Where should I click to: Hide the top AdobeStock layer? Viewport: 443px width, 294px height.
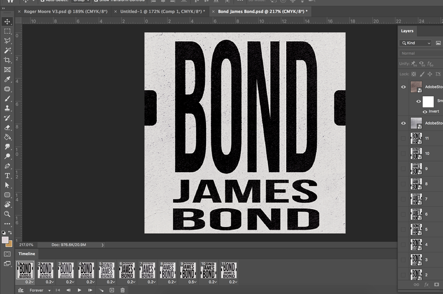(x=404, y=87)
